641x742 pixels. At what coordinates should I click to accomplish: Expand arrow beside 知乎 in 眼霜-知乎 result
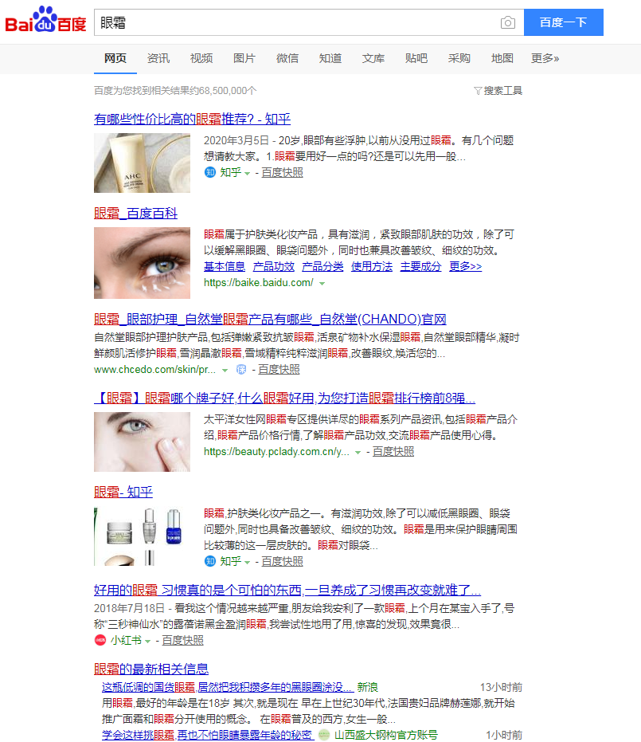click(x=247, y=562)
